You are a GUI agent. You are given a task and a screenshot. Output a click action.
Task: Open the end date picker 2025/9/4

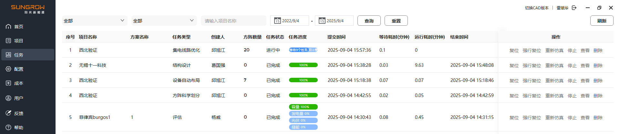click(334, 21)
